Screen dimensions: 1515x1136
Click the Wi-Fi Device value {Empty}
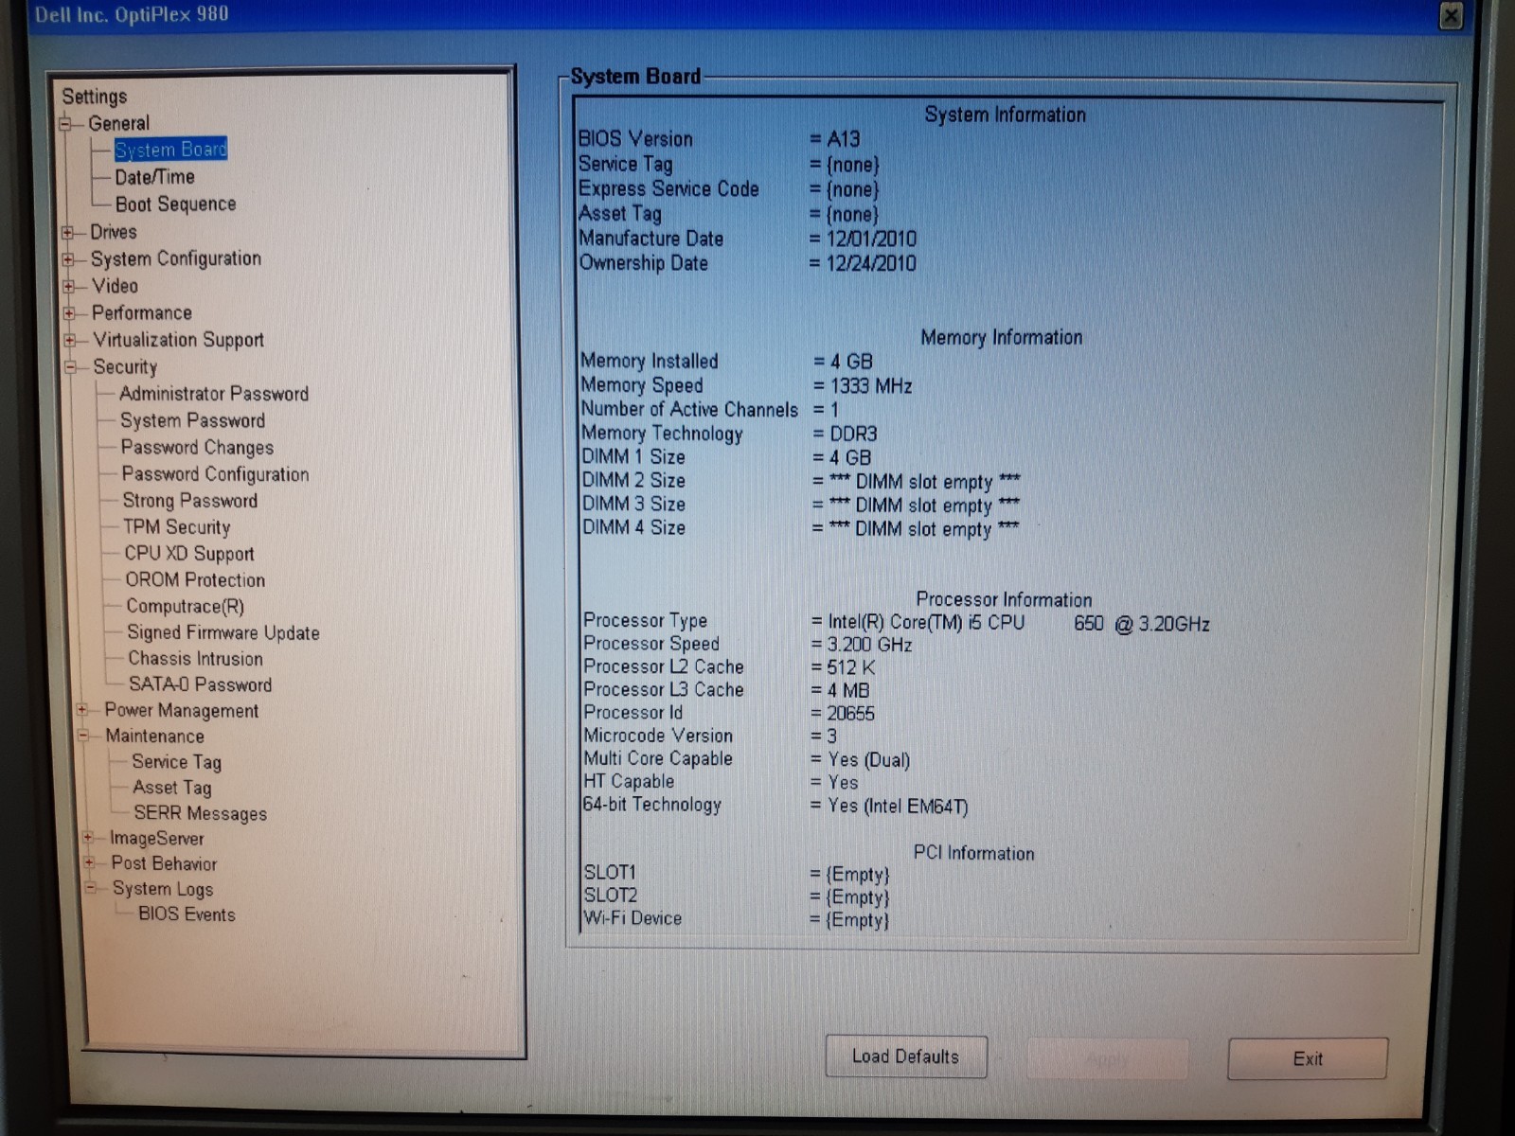click(x=858, y=920)
